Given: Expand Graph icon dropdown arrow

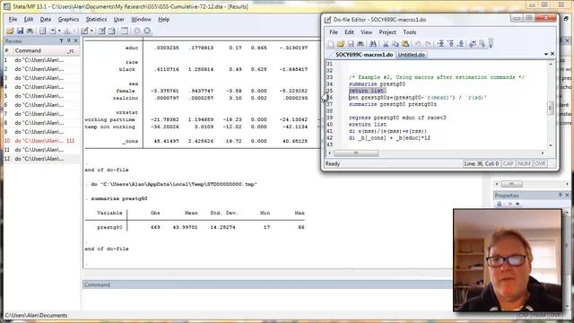Looking at the screenshot, I should pos(74,31).
